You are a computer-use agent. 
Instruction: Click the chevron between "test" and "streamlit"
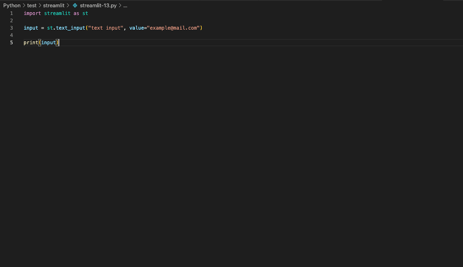[x=40, y=6]
